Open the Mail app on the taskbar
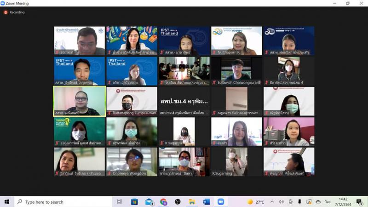This screenshot has height=207, width=368. coord(149,202)
